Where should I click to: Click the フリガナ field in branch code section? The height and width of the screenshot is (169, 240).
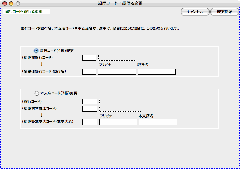[118, 122]
